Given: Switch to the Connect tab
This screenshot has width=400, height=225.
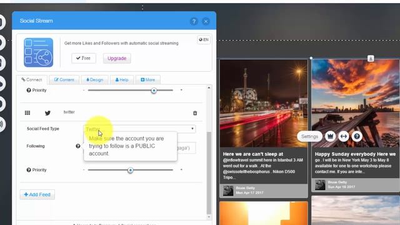Looking at the screenshot, I should tap(32, 80).
